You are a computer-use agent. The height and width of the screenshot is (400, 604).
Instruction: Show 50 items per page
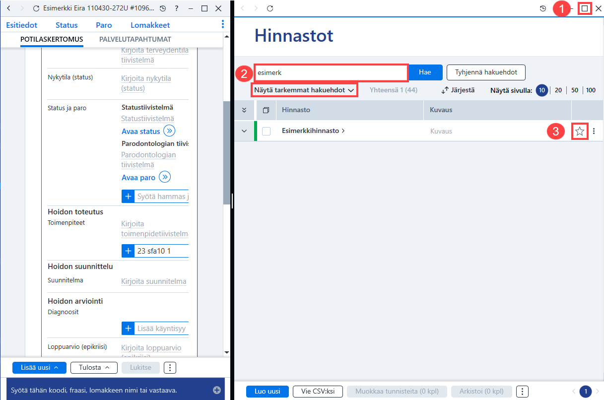[575, 90]
